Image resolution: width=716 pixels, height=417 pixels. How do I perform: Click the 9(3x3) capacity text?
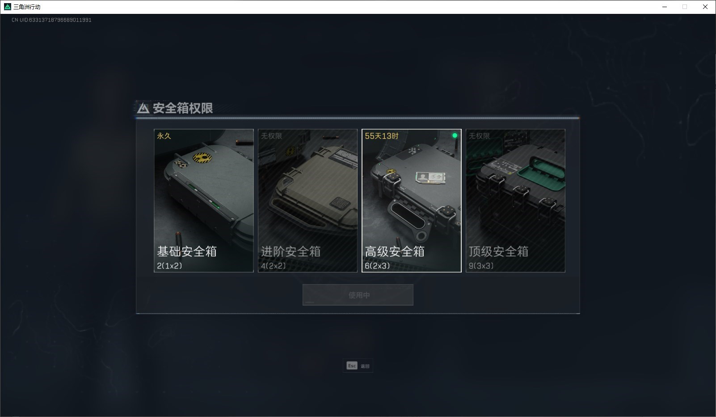[x=481, y=266]
